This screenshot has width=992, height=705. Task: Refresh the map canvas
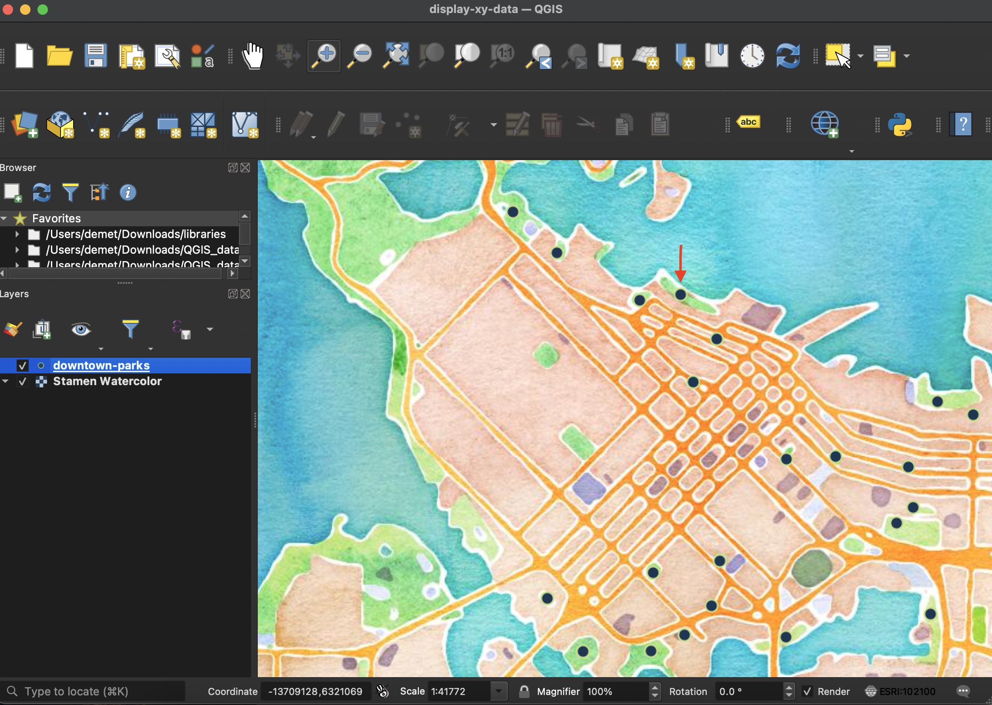tap(788, 56)
